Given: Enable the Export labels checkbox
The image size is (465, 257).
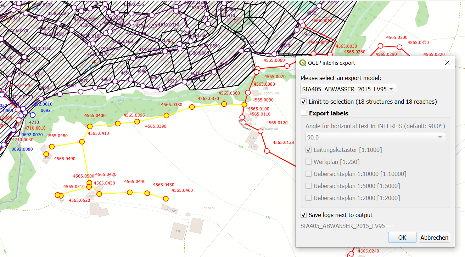Looking at the screenshot, I should tap(304, 113).
